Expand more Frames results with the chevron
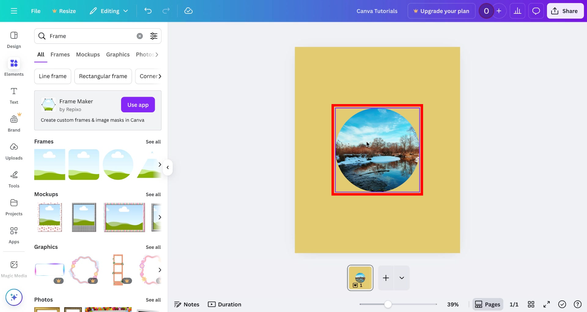Image resolution: width=587 pixels, height=312 pixels. [159, 164]
